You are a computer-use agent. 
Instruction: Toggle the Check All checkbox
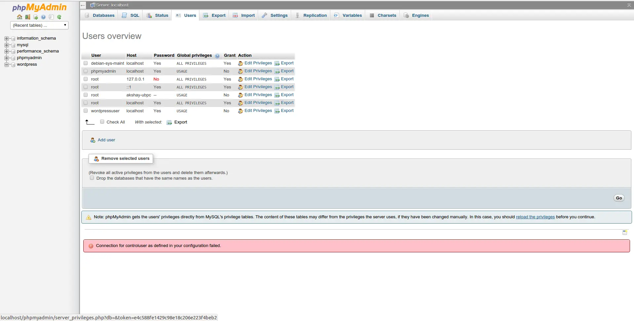pyautogui.click(x=102, y=122)
